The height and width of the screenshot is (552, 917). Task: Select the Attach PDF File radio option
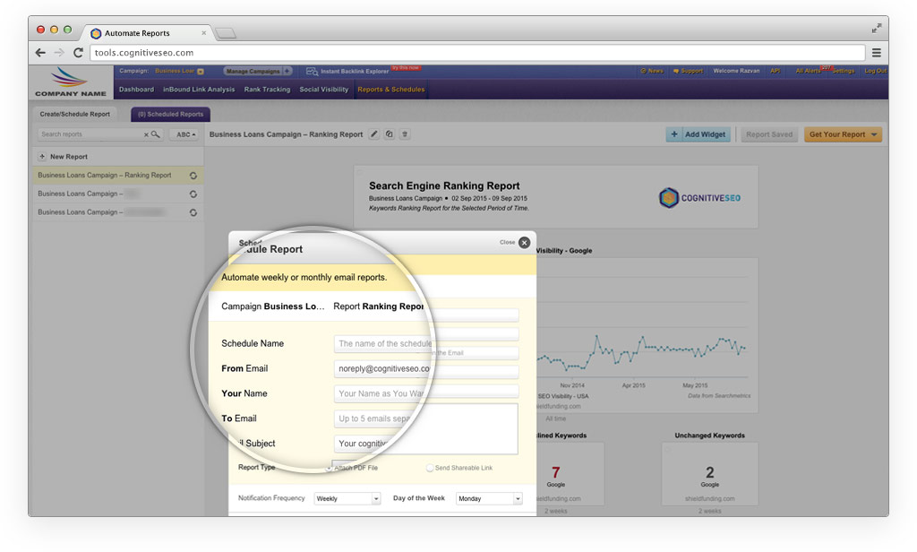[330, 468]
